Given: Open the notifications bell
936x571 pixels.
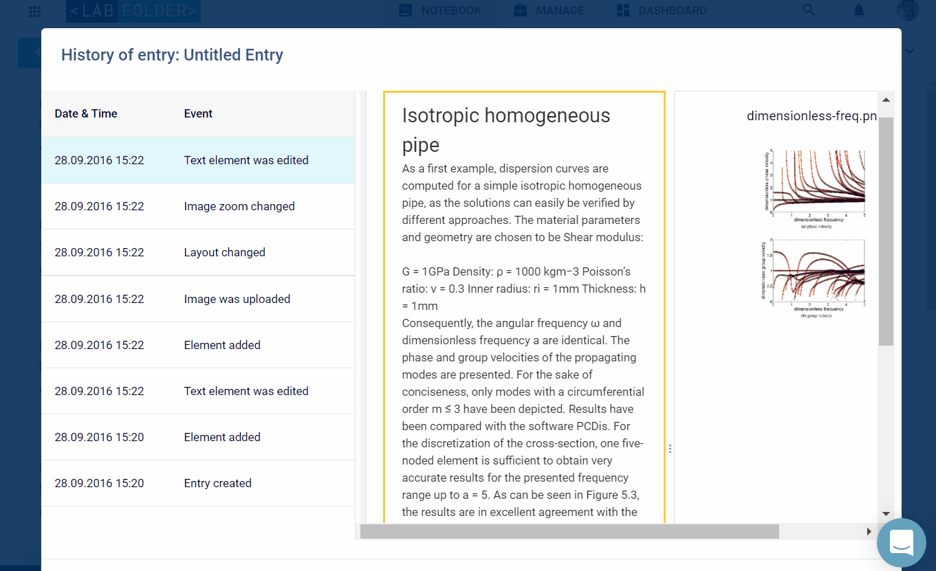Looking at the screenshot, I should pos(859,11).
